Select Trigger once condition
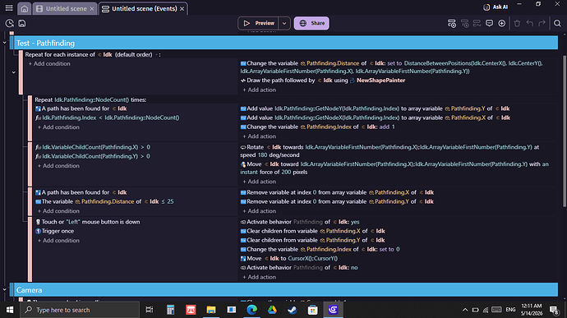Viewport: 567px width, 318px height. tap(54, 231)
